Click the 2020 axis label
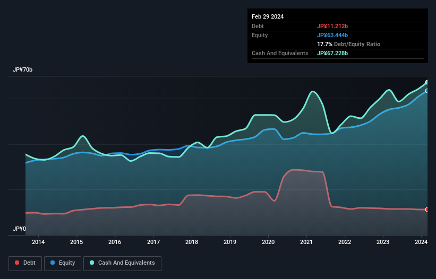The image size is (436, 279). pyautogui.click(x=268, y=242)
